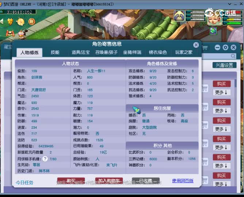View the 锦衣/染色 tab
The image size is (244, 197).
tap(158, 53)
